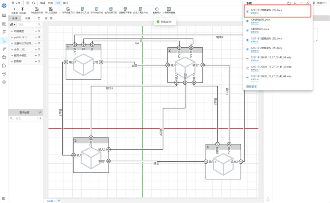The height and width of the screenshot is (203, 330).
Task: Expand the 控制符 tree node
Action: point(12,62)
